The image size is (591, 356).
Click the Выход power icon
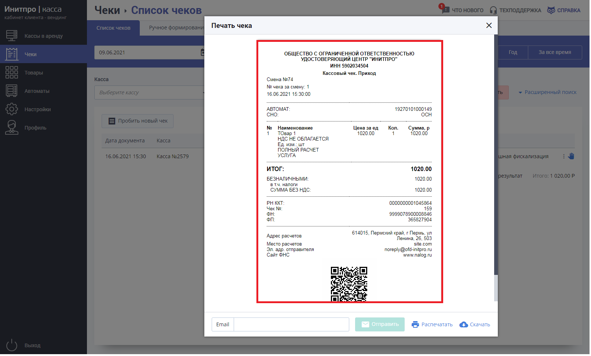tap(12, 345)
